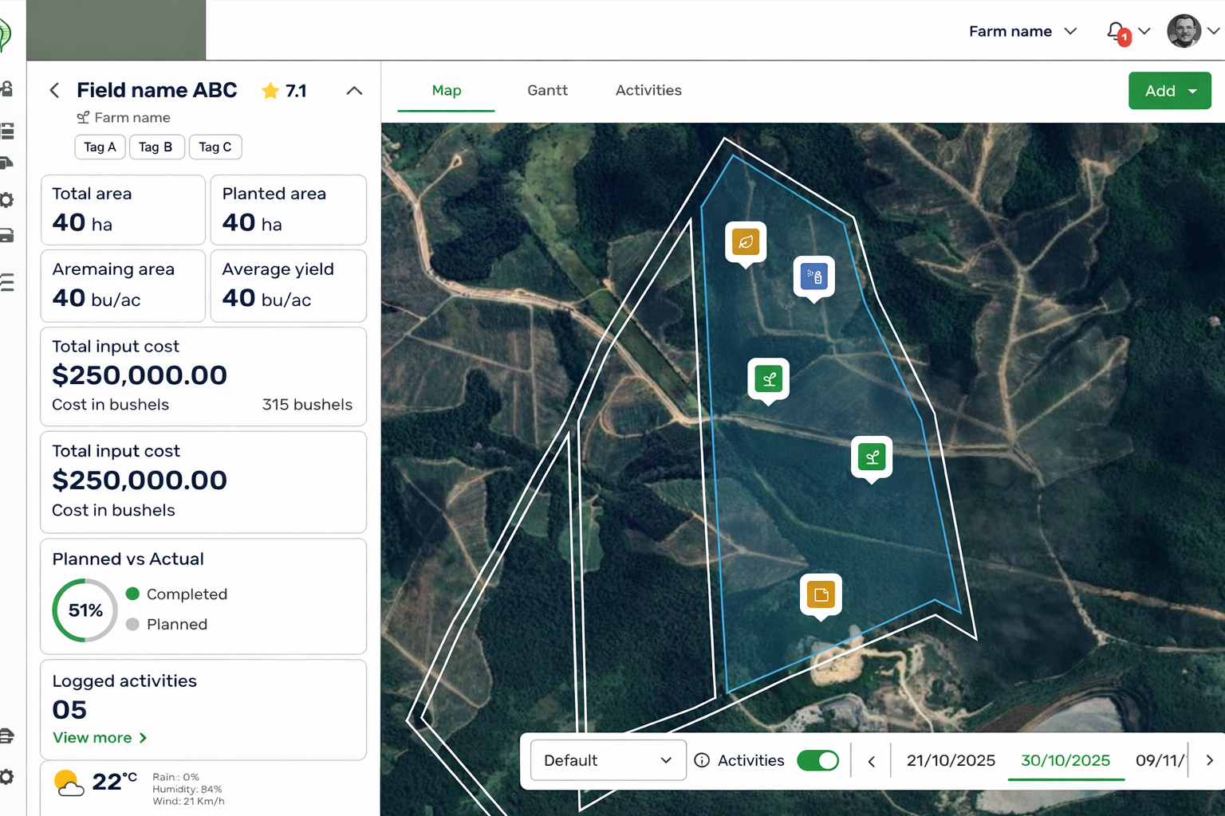Screen dimensions: 1225x816
Task: Click the Aremaining area 40 bu/ac card
Action: [123, 286]
